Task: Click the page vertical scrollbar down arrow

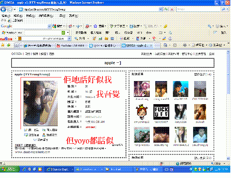Action: tap(228, 159)
